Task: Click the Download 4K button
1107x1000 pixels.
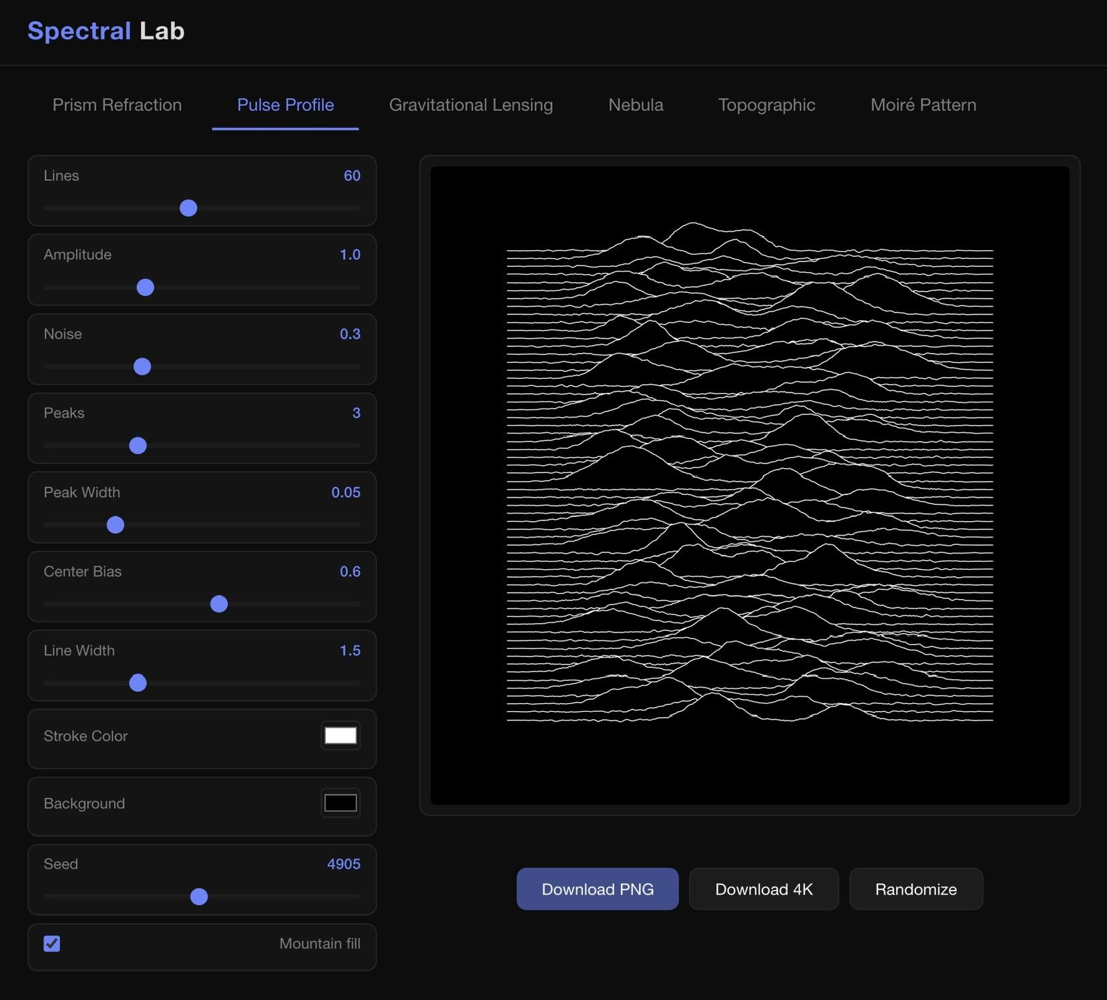Action: [x=763, y=889]
